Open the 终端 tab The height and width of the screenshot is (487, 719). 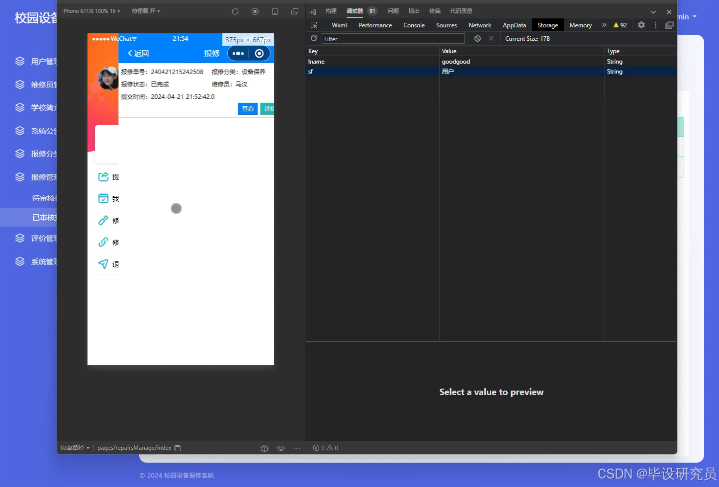click(x=435, y=11)
